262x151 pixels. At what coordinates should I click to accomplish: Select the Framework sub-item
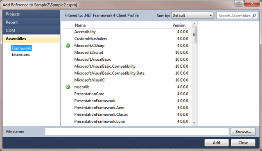[x=21, y=48]
